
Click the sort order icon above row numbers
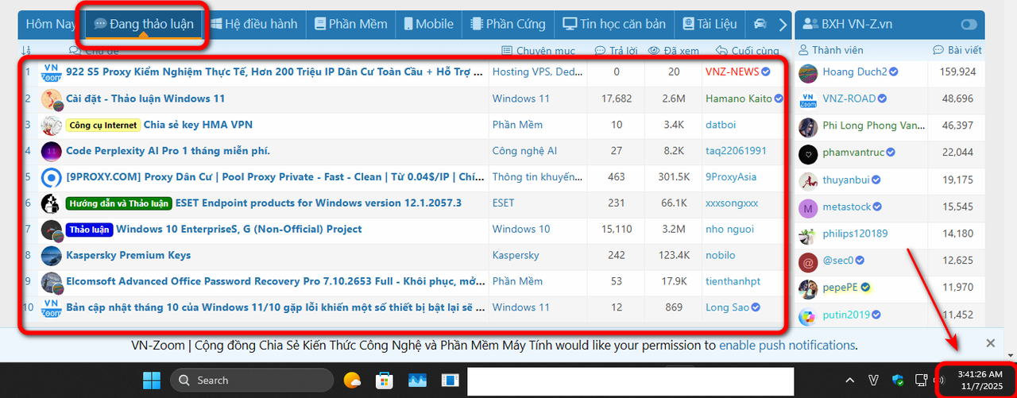27,51
